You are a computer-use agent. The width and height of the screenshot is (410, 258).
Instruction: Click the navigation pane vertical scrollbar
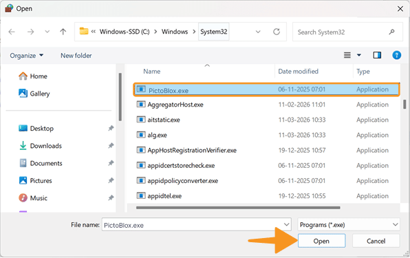click(120, 97)
